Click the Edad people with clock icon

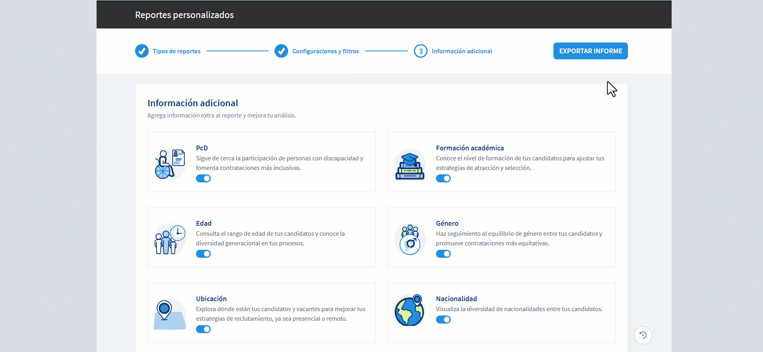(x=170, y=239)
